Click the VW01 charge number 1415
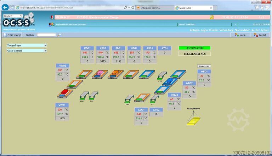 [x=62, y=118]
